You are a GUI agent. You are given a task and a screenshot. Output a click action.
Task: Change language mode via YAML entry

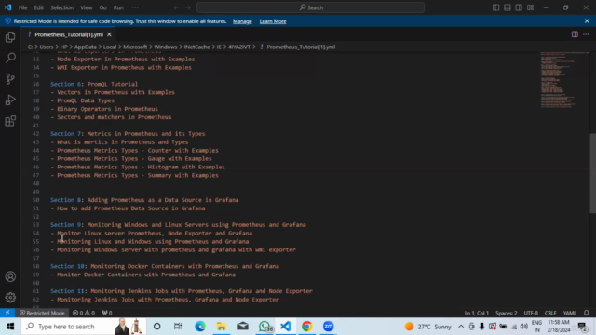[x=569, y=313]
